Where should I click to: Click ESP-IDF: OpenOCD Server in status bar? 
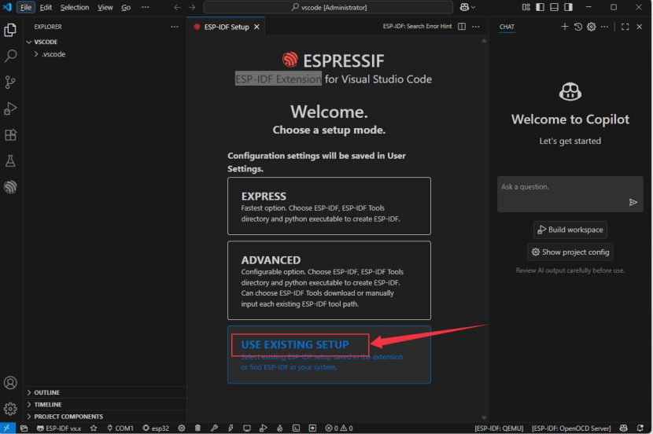571,428
